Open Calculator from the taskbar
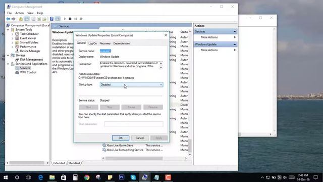Screen dimensions: 323x182 coord(75,177)
